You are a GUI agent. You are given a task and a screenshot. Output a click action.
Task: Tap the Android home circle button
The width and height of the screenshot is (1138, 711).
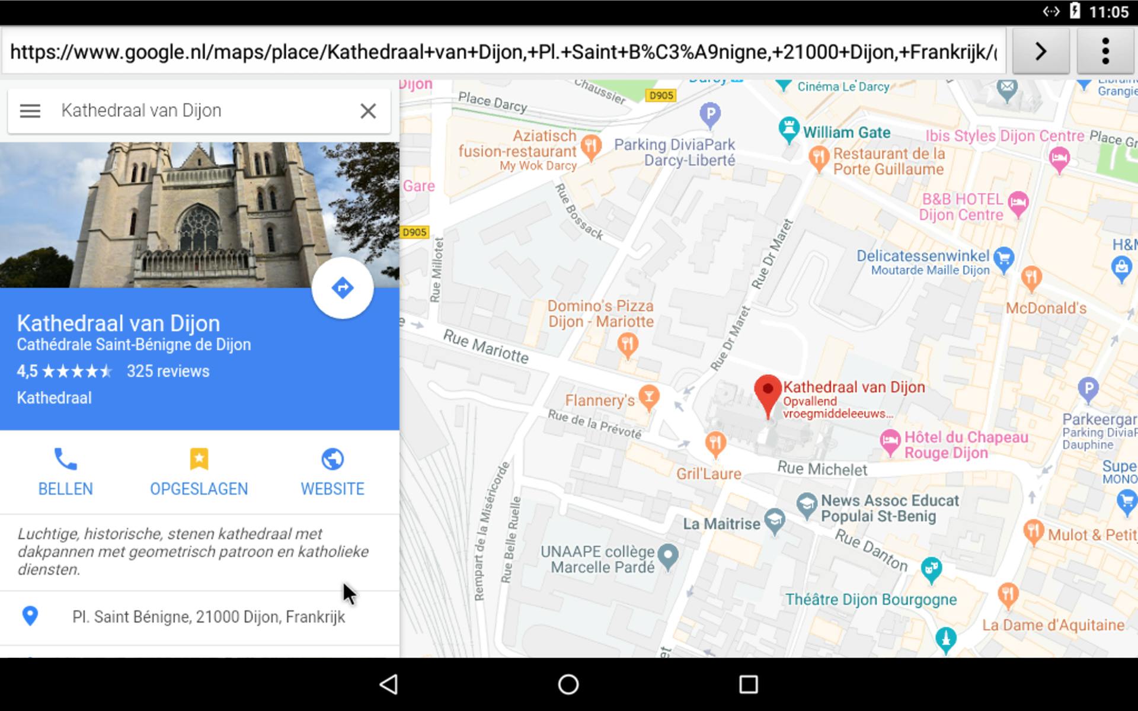click(x=568, y=684)
